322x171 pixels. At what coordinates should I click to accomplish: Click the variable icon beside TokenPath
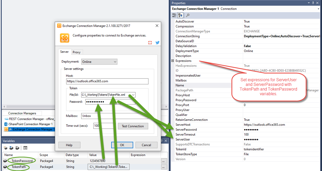[x=5, y=167]
